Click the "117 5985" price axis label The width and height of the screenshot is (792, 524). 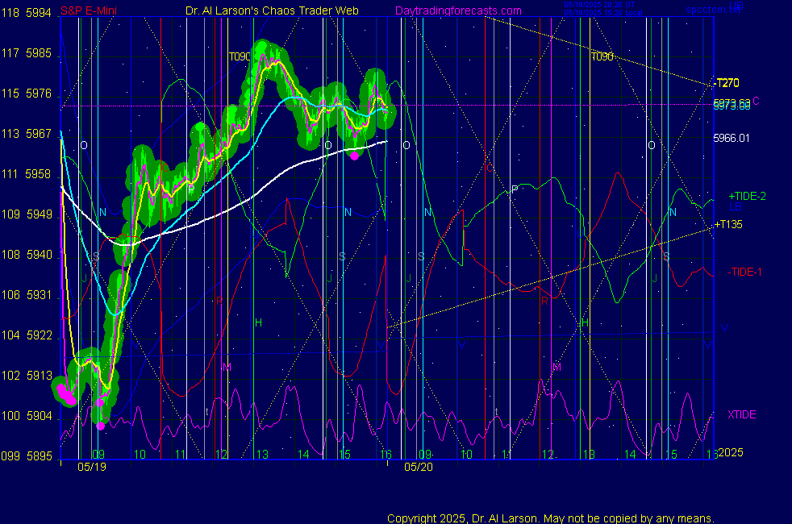click(27, 53)
